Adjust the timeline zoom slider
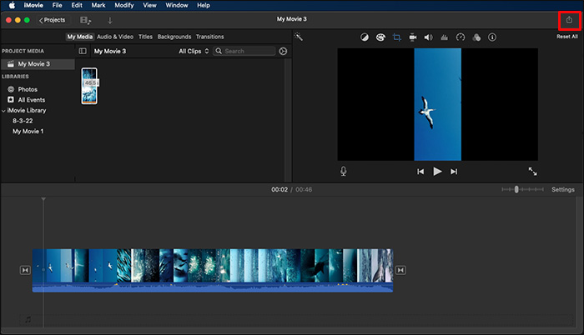 [516, 190]
